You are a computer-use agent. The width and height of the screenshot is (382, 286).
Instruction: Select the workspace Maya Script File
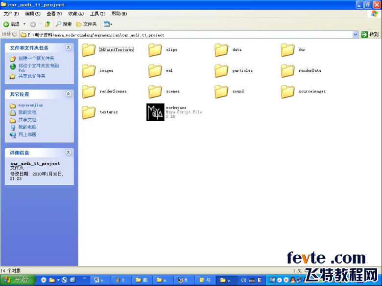tap(174, 112)
